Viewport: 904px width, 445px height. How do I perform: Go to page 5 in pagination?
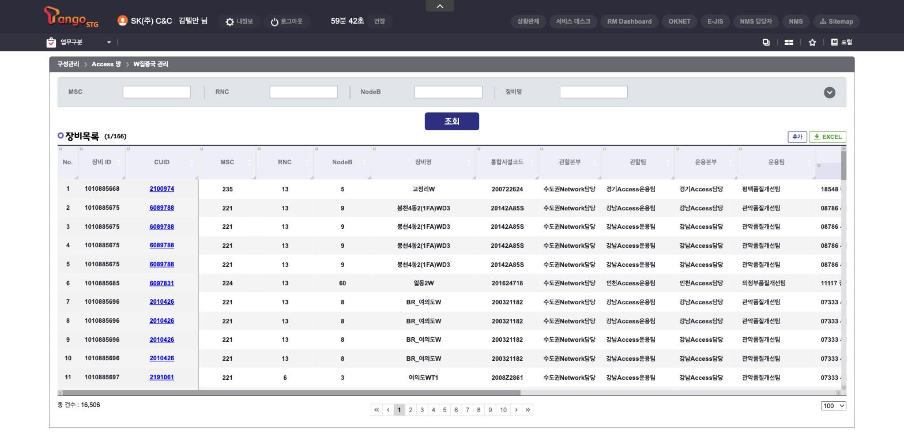coord(445,410)
